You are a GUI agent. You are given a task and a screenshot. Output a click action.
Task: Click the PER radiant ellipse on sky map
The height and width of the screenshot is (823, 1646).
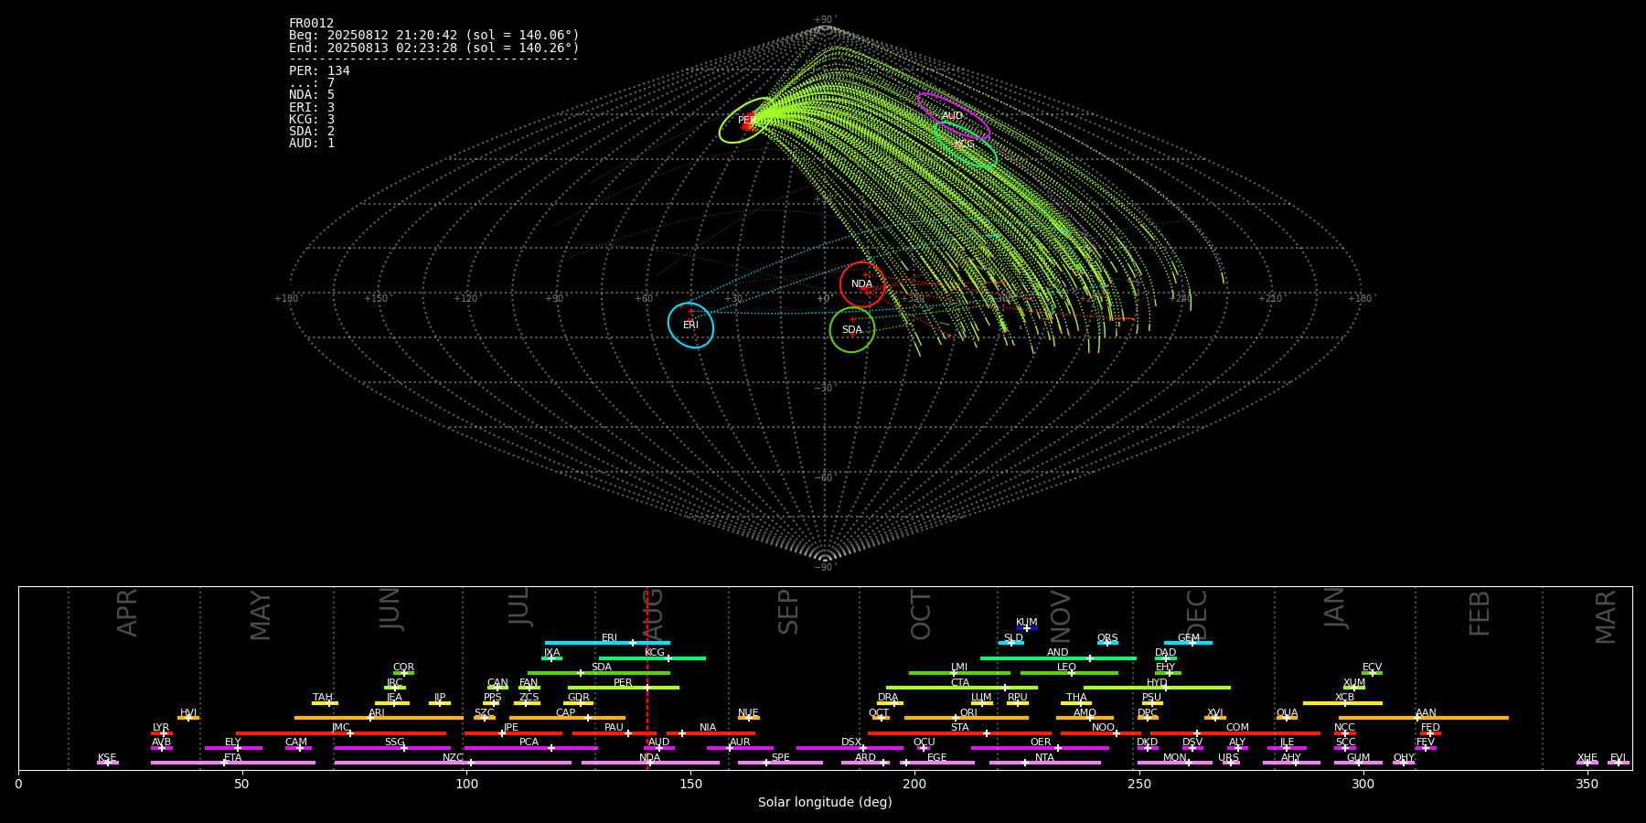point(746,121)
